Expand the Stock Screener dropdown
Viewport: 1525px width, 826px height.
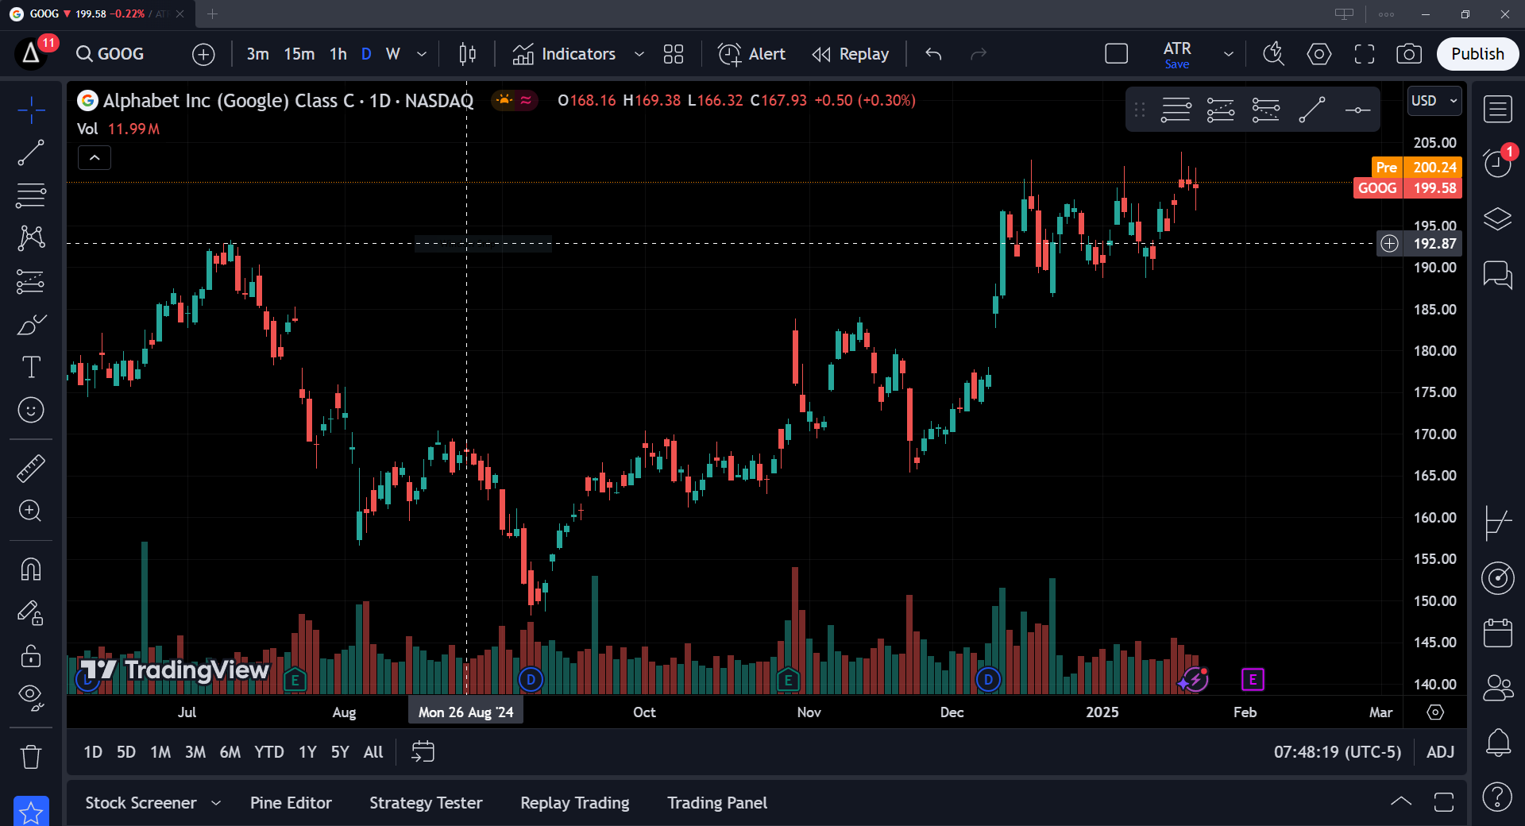[x=216, y=803]
